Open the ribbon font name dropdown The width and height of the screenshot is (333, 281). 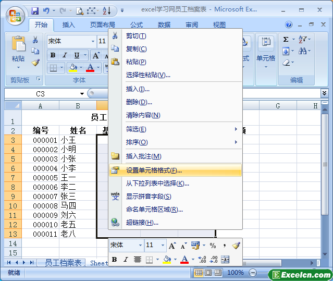pos(92,41)
